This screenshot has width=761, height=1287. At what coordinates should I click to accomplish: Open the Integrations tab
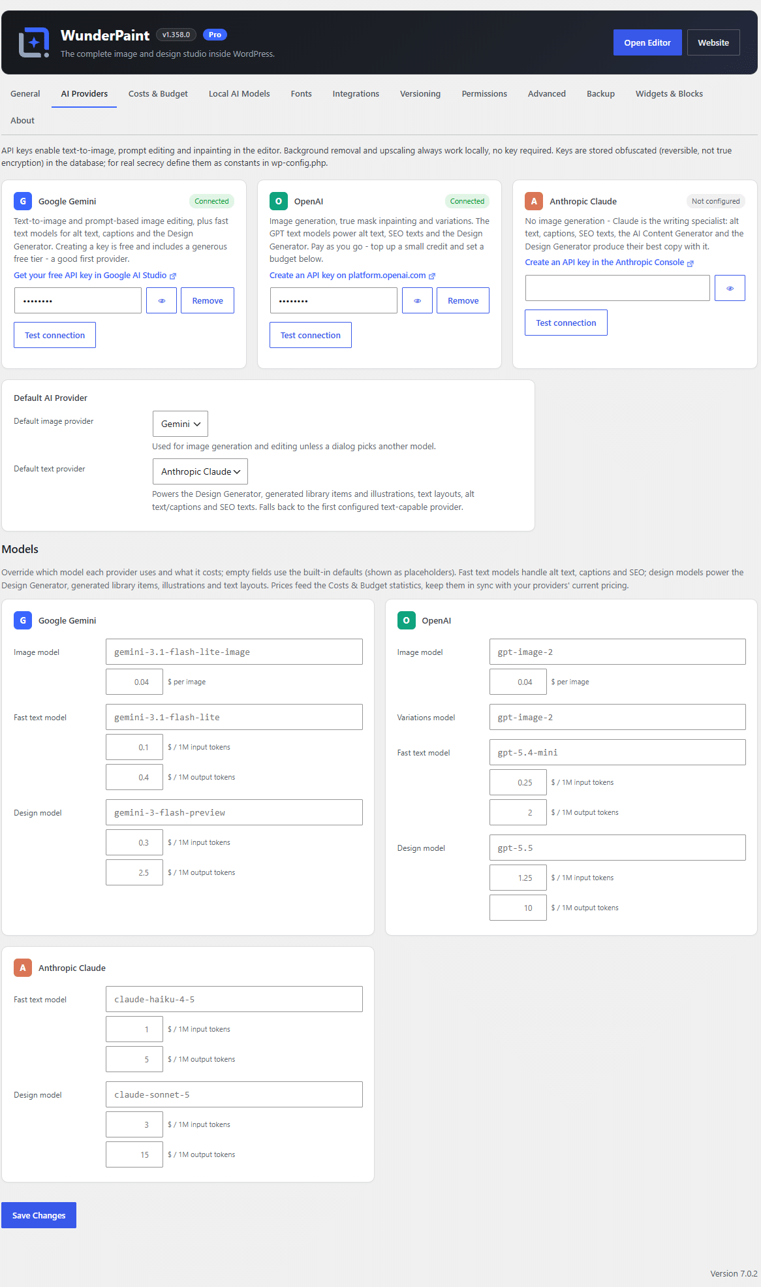pyautogui.click(x=356, y=94)
